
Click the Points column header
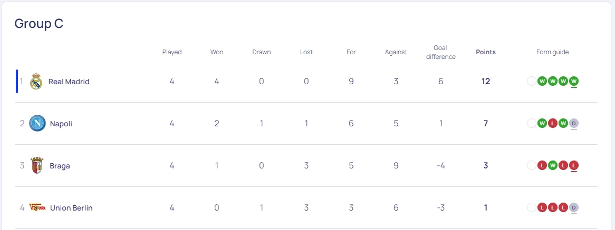pyautogui.click(x=486, y=52)
